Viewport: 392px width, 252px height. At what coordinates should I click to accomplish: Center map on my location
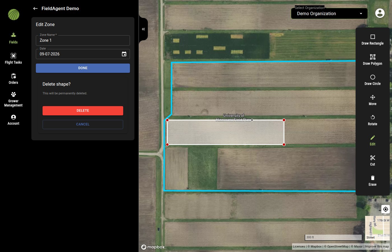click(386, 209)
